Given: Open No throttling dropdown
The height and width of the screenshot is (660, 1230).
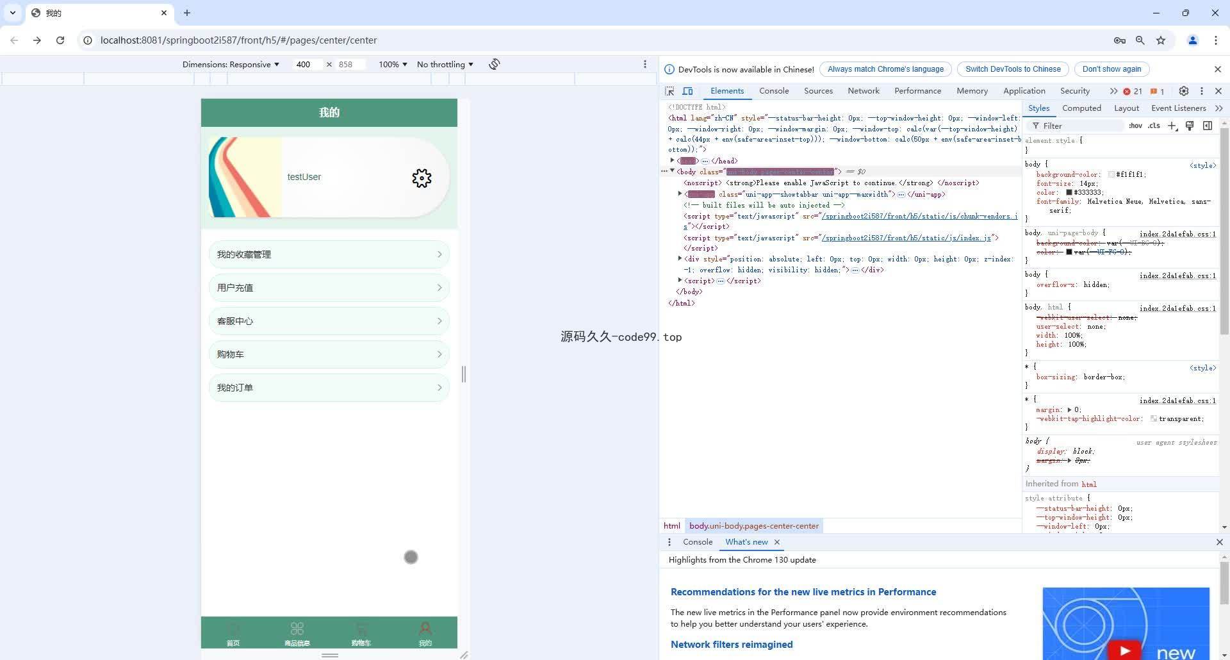Looking at the screenshot, I should click(445, 64).
